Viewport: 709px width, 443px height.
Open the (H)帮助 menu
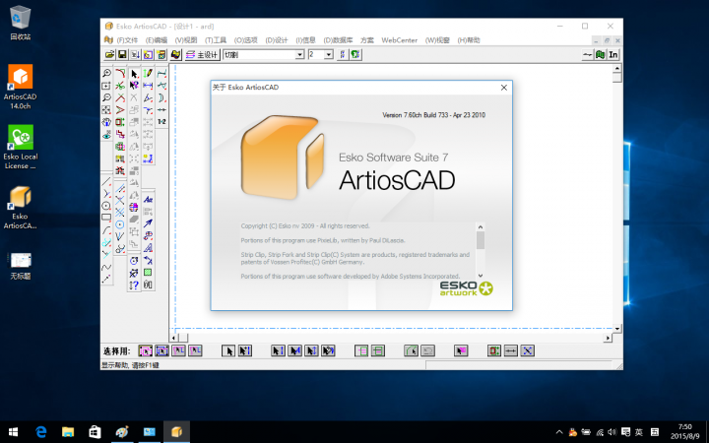tap(469, 40)
